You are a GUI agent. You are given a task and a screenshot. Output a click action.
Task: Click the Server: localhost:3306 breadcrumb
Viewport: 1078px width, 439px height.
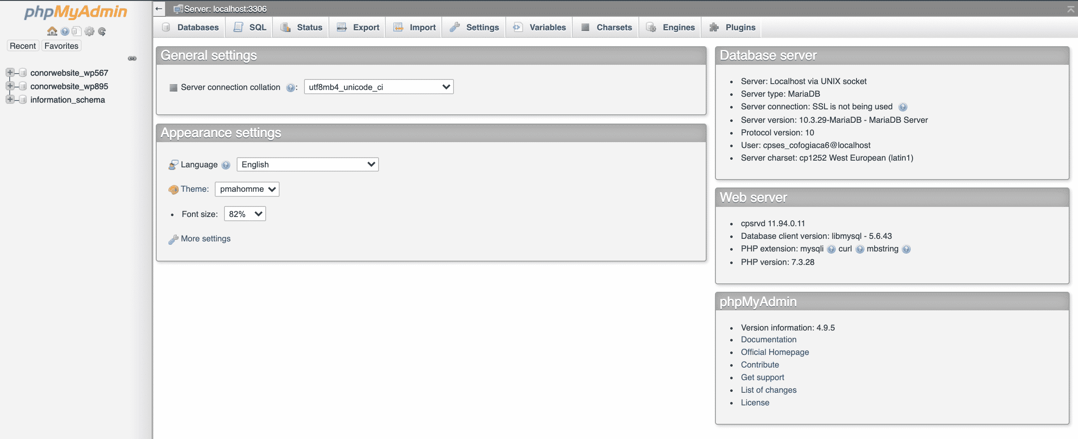coord(225,9)
